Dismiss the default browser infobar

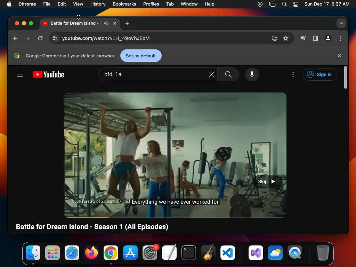tap(339, 56)
